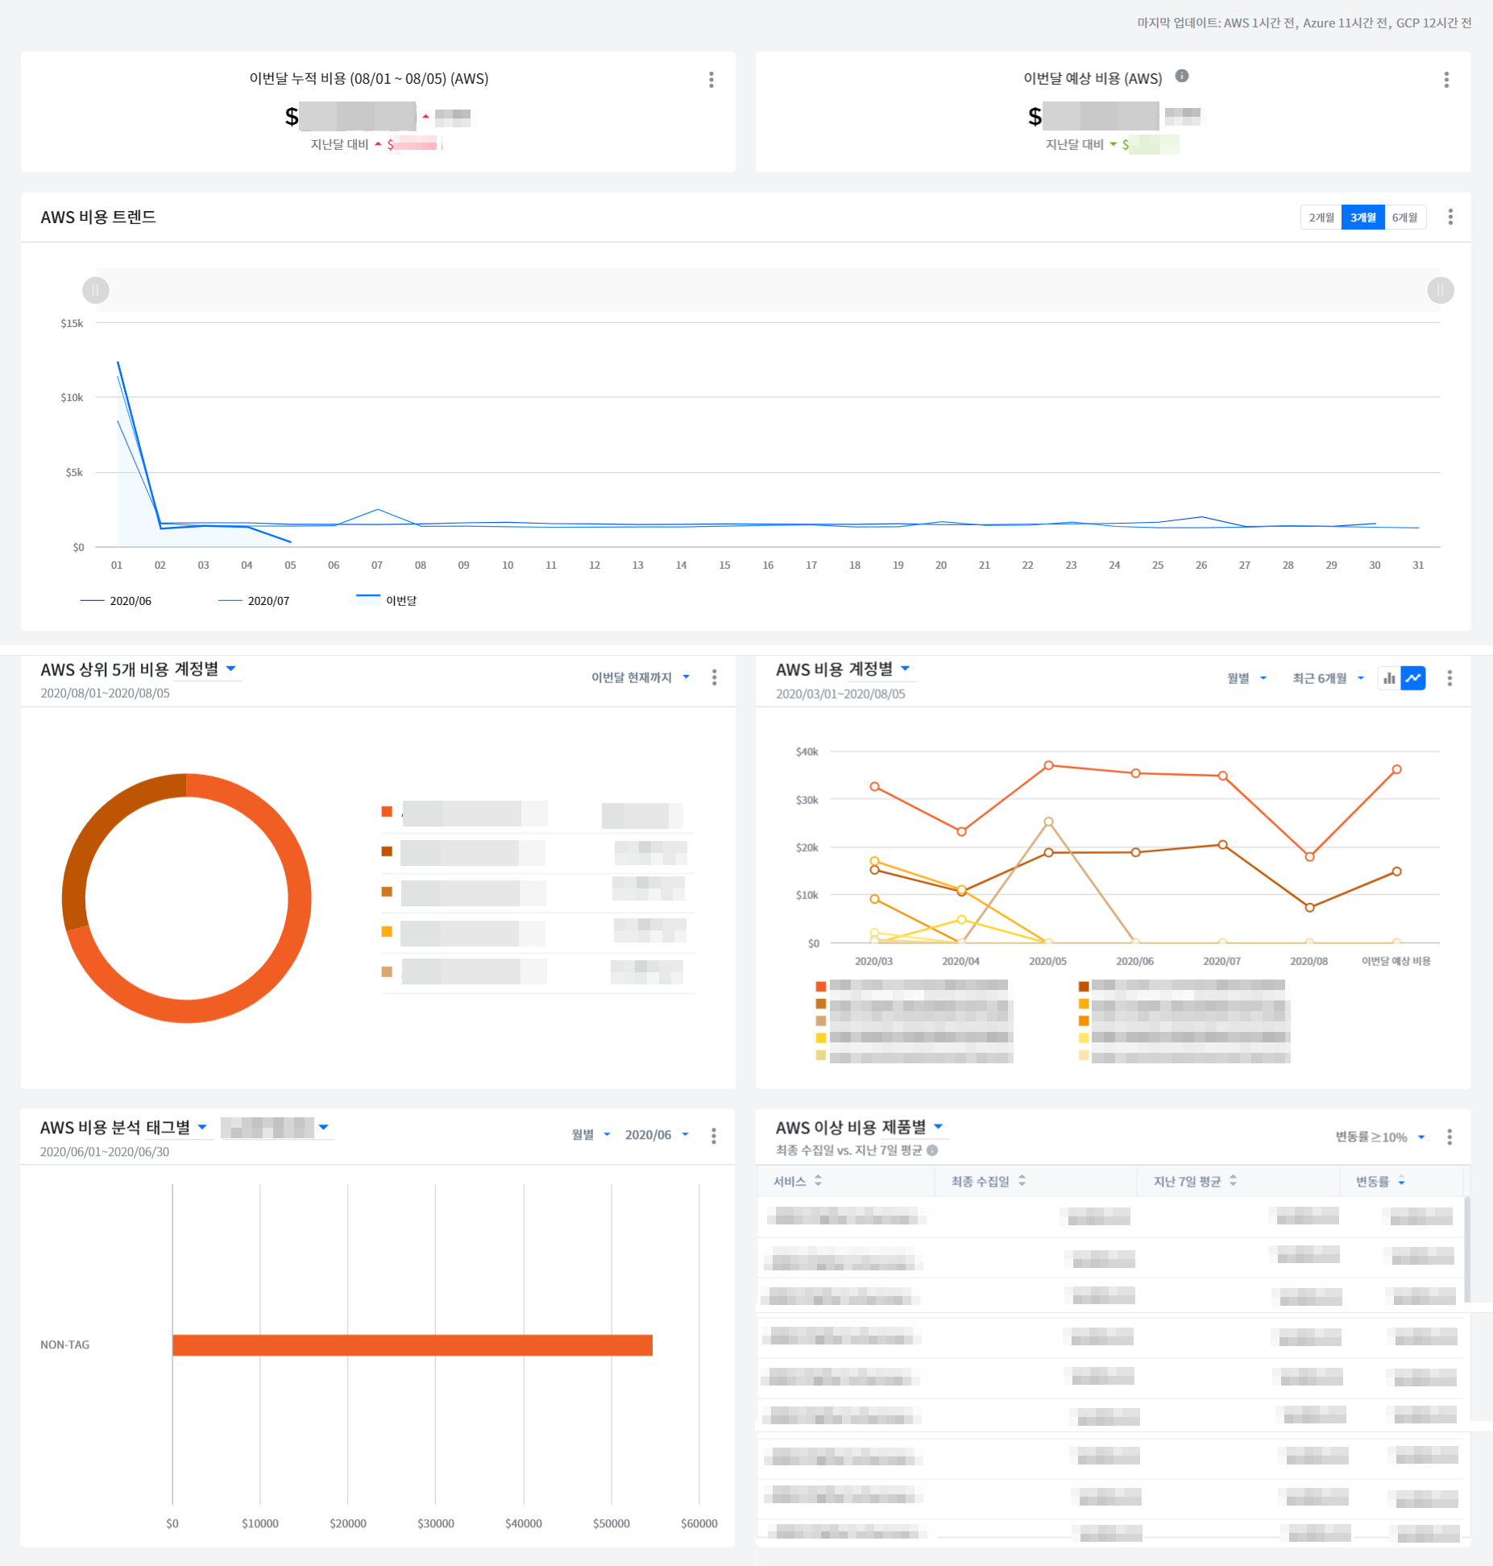Toggle 이번달 series in trend legend
The image size is (1493, 1566).
tap(388, 601)
